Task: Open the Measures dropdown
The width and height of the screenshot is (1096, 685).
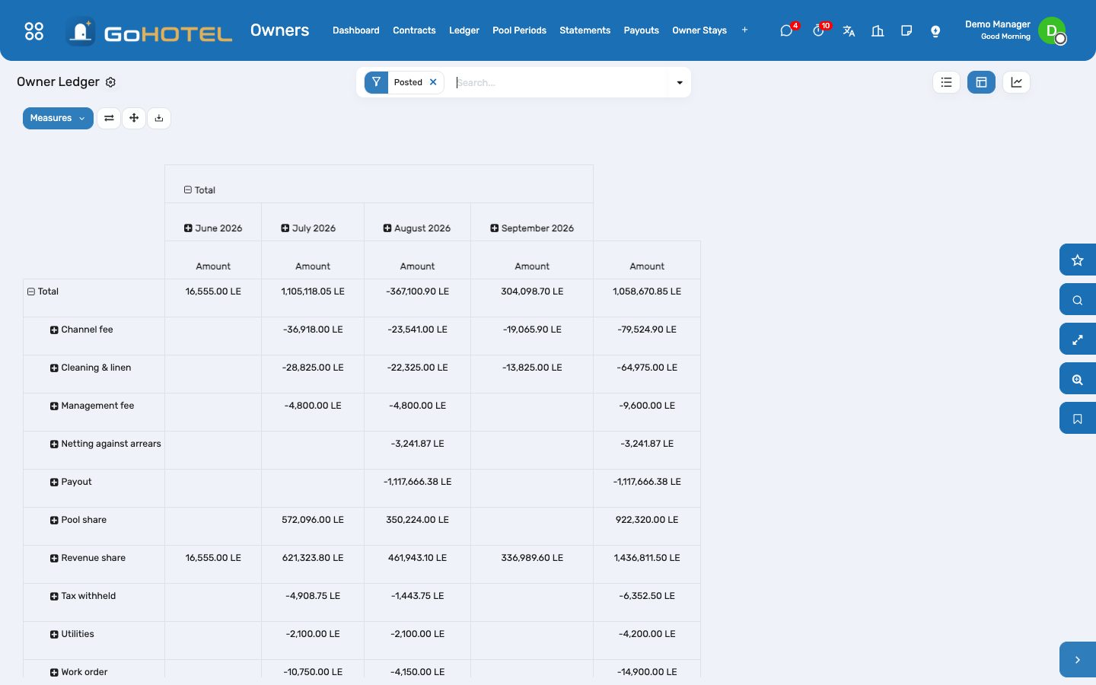Action: coord(58,118)
